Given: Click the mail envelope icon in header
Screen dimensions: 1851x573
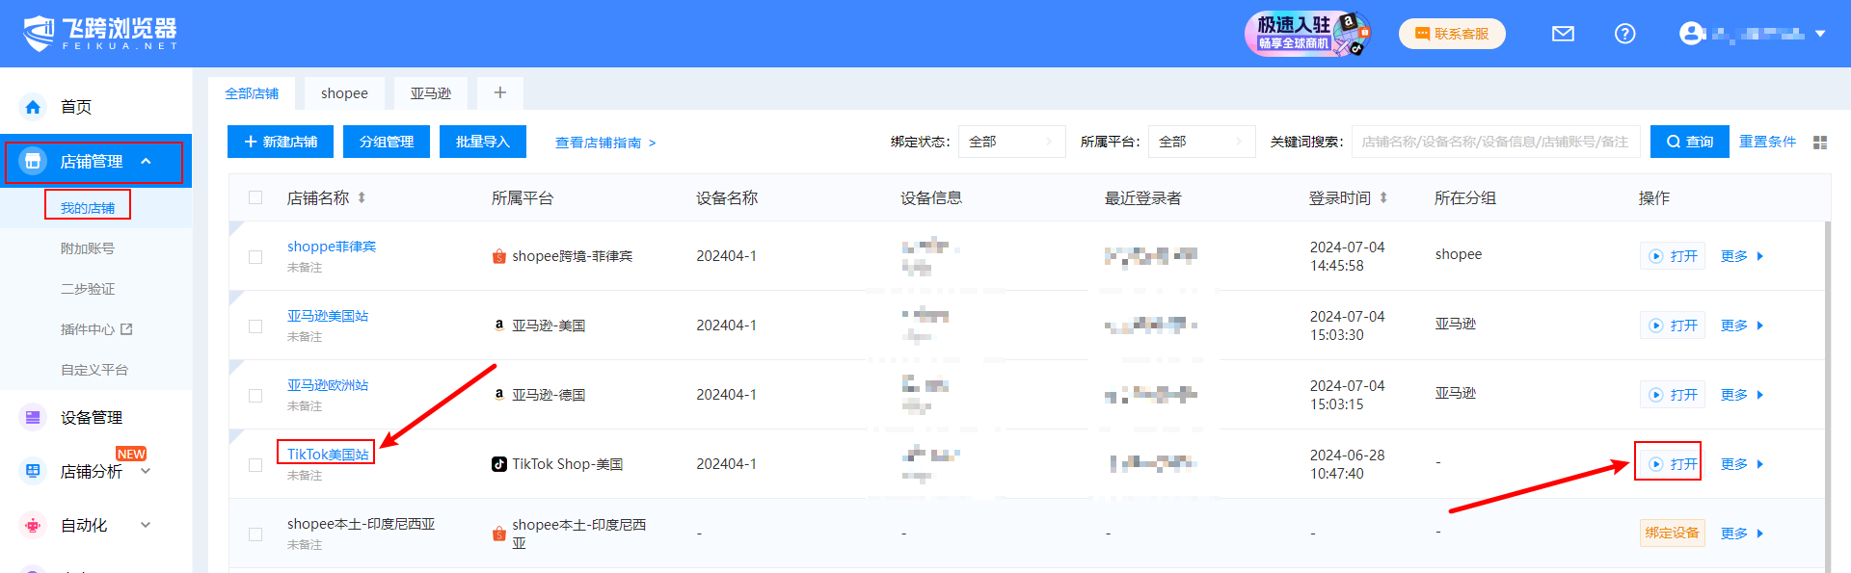Looking at the screenshot, I should pyautogui.click(x=1563, y=34).
